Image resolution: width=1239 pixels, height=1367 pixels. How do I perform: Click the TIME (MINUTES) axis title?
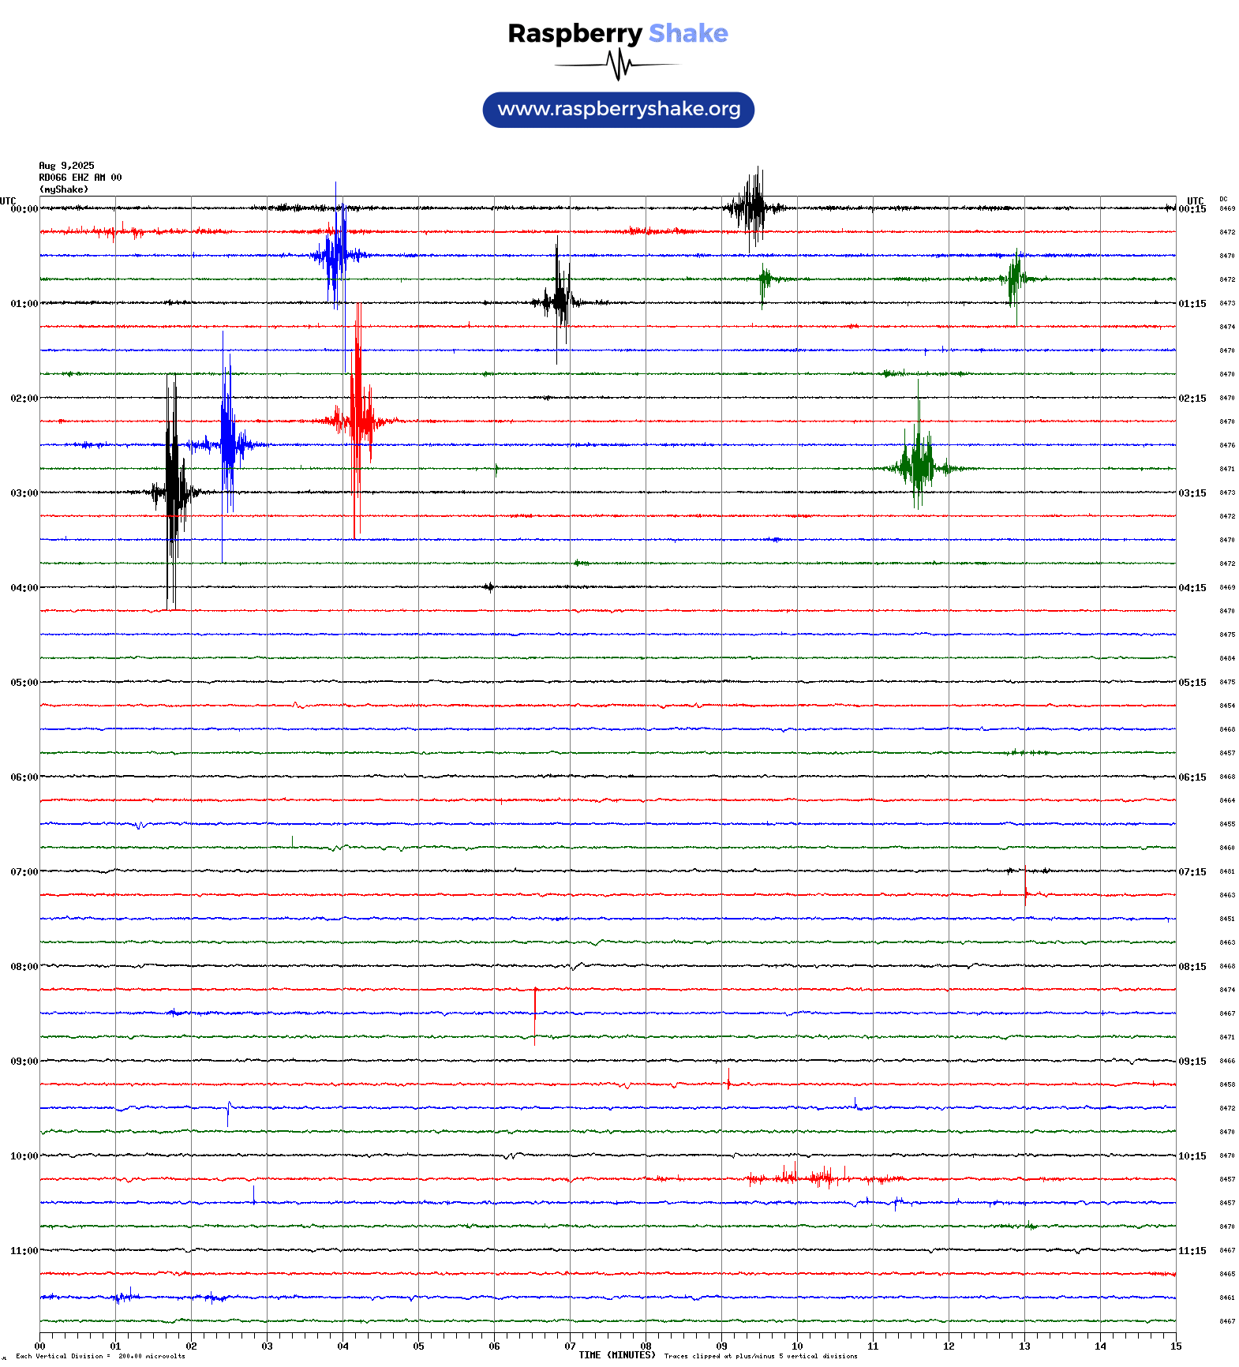click(x=616, y=1355)
